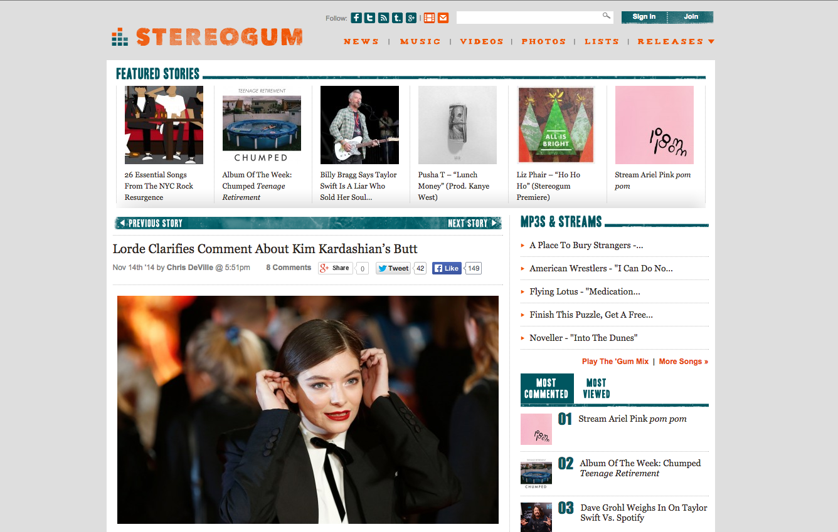
Task: Click the Dave Grohl thumbnail beside rank 03
Action: tap(536, 517)
